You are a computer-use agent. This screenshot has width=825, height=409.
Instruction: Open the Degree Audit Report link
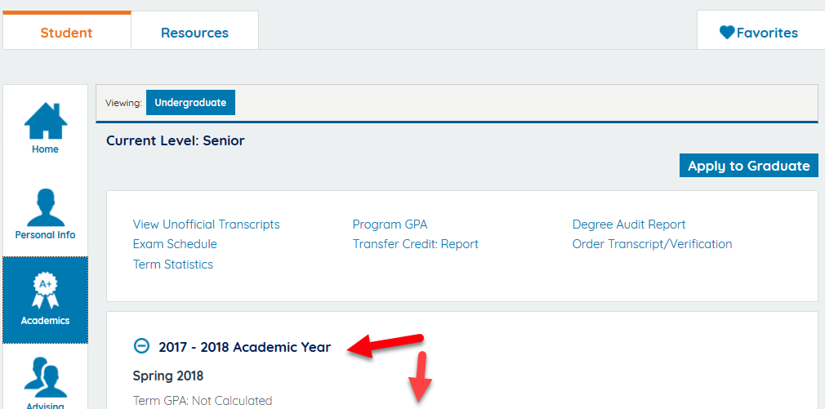tap(629, 225)
